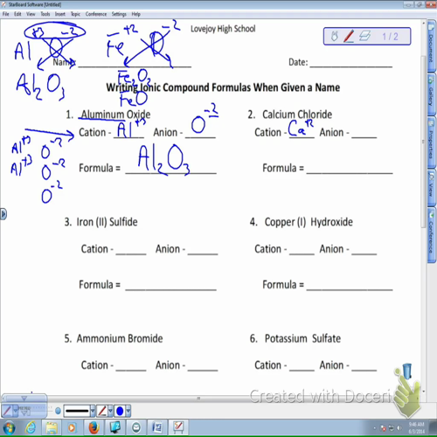Expand the left sidebar arrow
Viewport: 437px width, 437px height.
[x=3, y=214]
